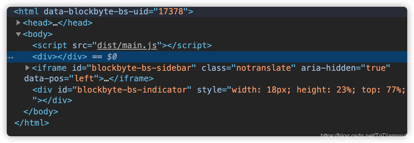Viewport: 414px width, 143px height.
Task: Click the $0 console reference text
Action: pyautogui.click(x=112, y=57)
